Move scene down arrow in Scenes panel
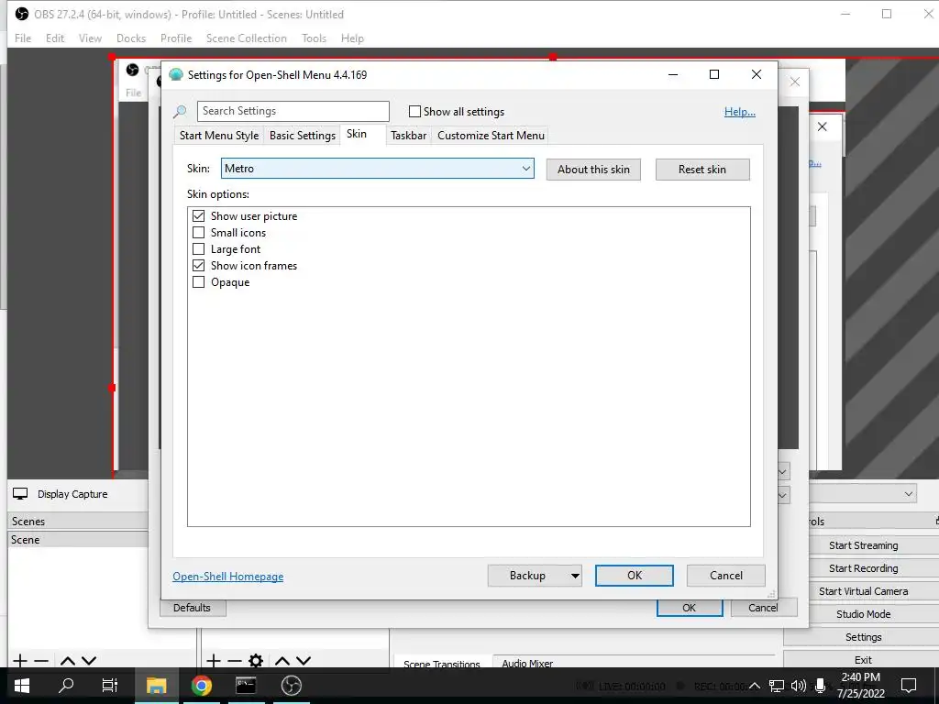The image size is (939, 704). point(89,661)
